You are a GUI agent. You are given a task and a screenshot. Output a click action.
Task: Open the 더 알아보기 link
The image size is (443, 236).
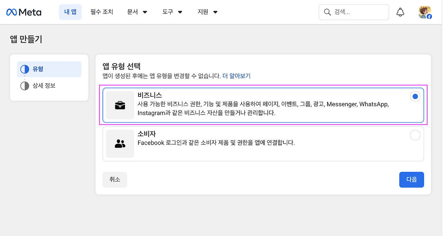[x=236, y=76]
